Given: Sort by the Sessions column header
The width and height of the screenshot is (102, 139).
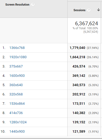Looking at the screenshot, I should [x=79, y=10].
